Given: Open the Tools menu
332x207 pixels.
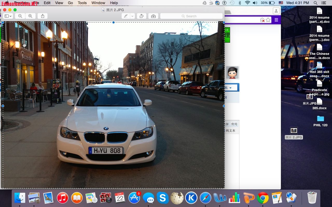Looking at the screenshot, I should coord(82,3).
